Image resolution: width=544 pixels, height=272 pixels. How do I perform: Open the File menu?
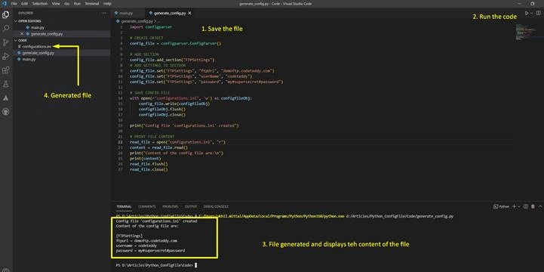(x=14, y=4)
